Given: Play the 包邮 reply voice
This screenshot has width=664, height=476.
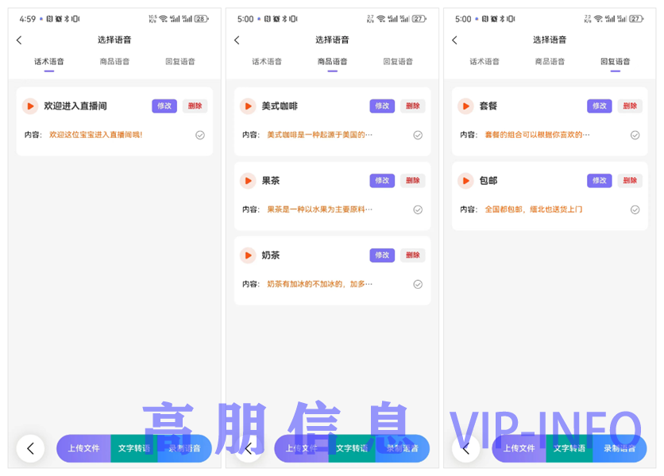Looking at the screenshot, I should pyautogui.click(x=465, y=181).
